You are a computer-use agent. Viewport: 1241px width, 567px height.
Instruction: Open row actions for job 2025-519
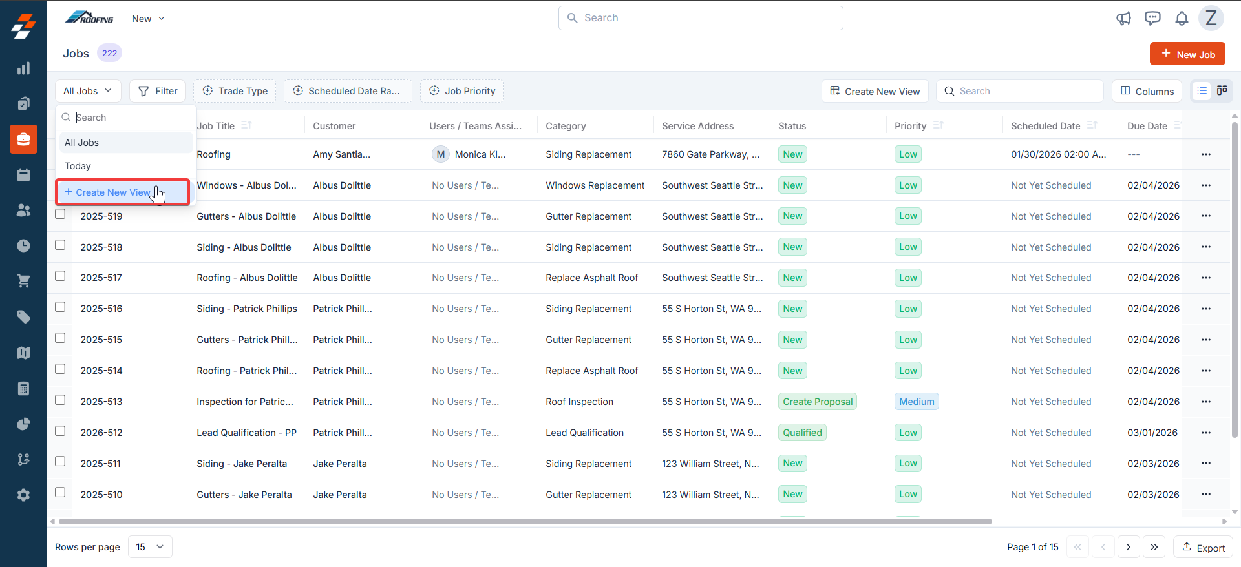1206,216
